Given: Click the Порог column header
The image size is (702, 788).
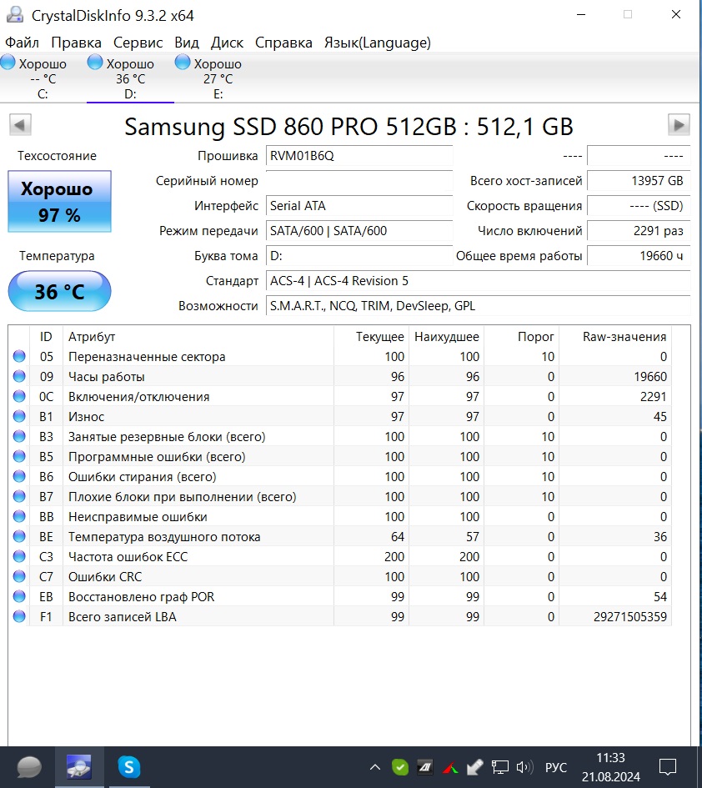Looking at the screenshot, I should coord(521,337).
